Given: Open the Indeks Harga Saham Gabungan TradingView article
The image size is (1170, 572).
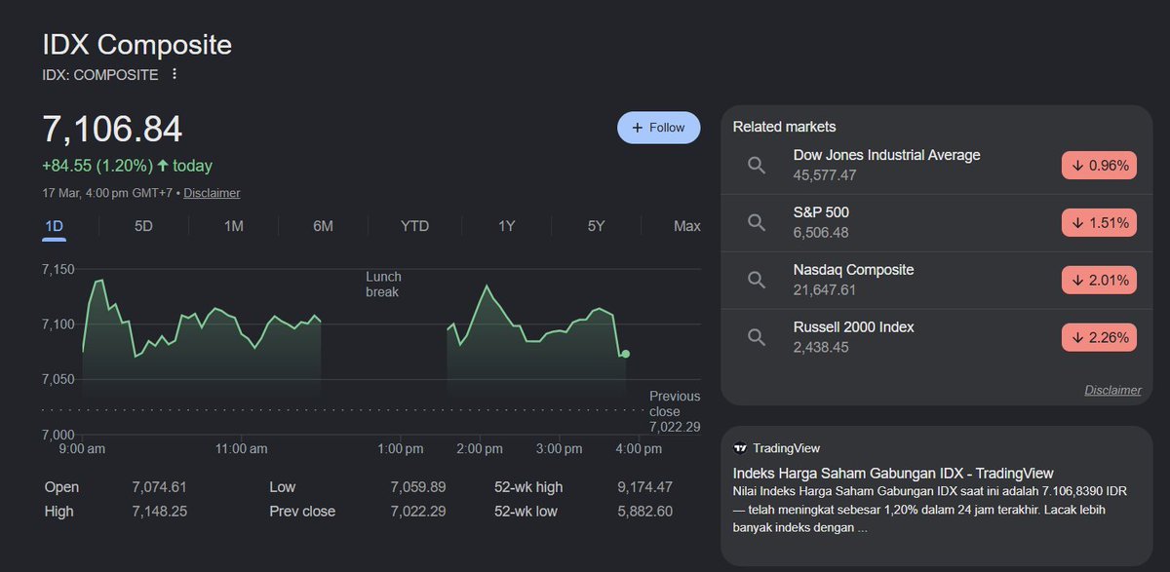Looking at the screenshot, I should pyautogui.click(x=892, y=474).
